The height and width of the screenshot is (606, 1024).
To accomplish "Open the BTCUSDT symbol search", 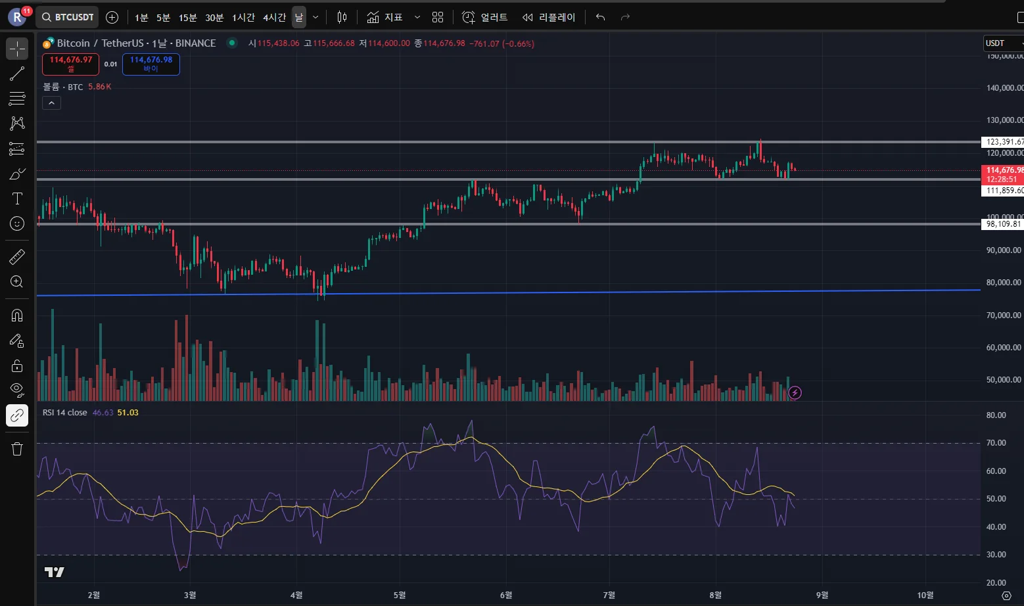I will pos(67,17).
